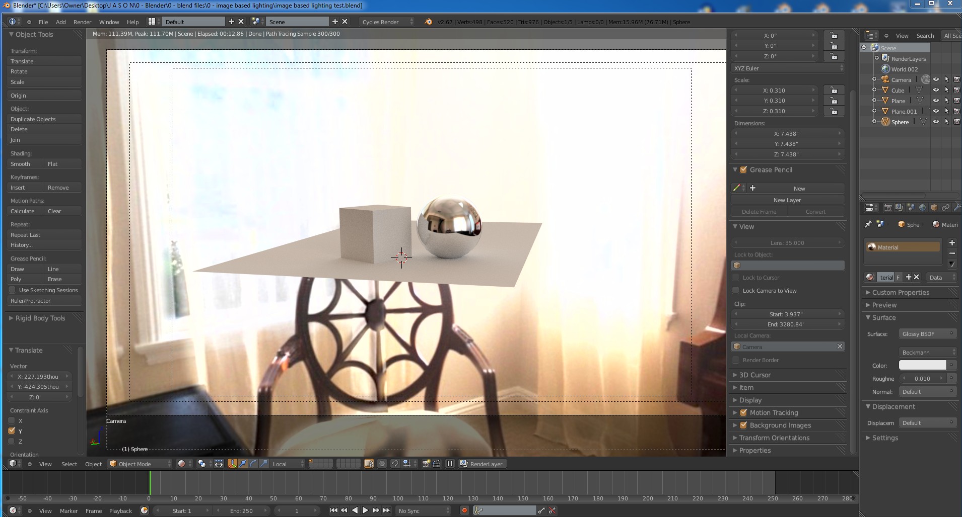Open the Glossy BSDF surface shader dropdown
This screenshot has width=962, height=517.
927,334
